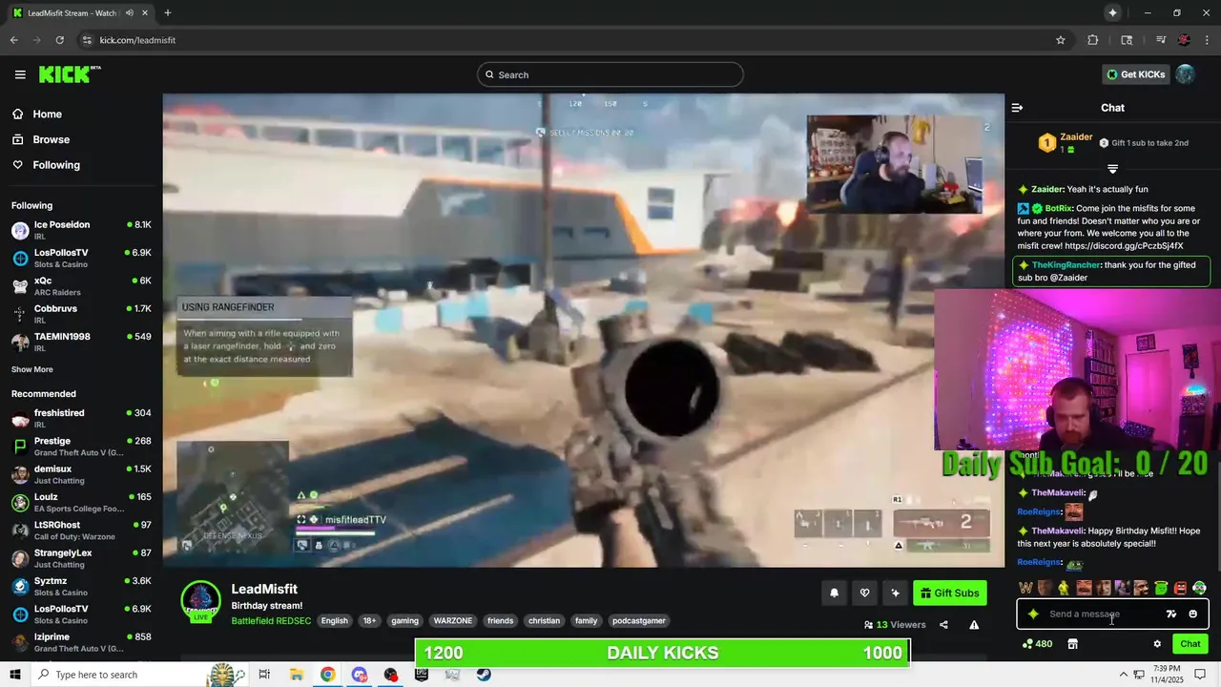Select the English tag
This screenshot has width=1221, height=687.
pyautogui.click(x=334, y=621)
